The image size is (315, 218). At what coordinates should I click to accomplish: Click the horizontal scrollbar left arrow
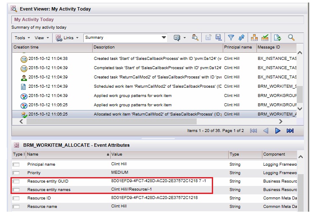click(21, 121)
